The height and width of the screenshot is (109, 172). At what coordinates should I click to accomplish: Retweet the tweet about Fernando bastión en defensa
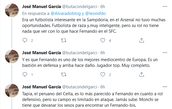(64, 75)
